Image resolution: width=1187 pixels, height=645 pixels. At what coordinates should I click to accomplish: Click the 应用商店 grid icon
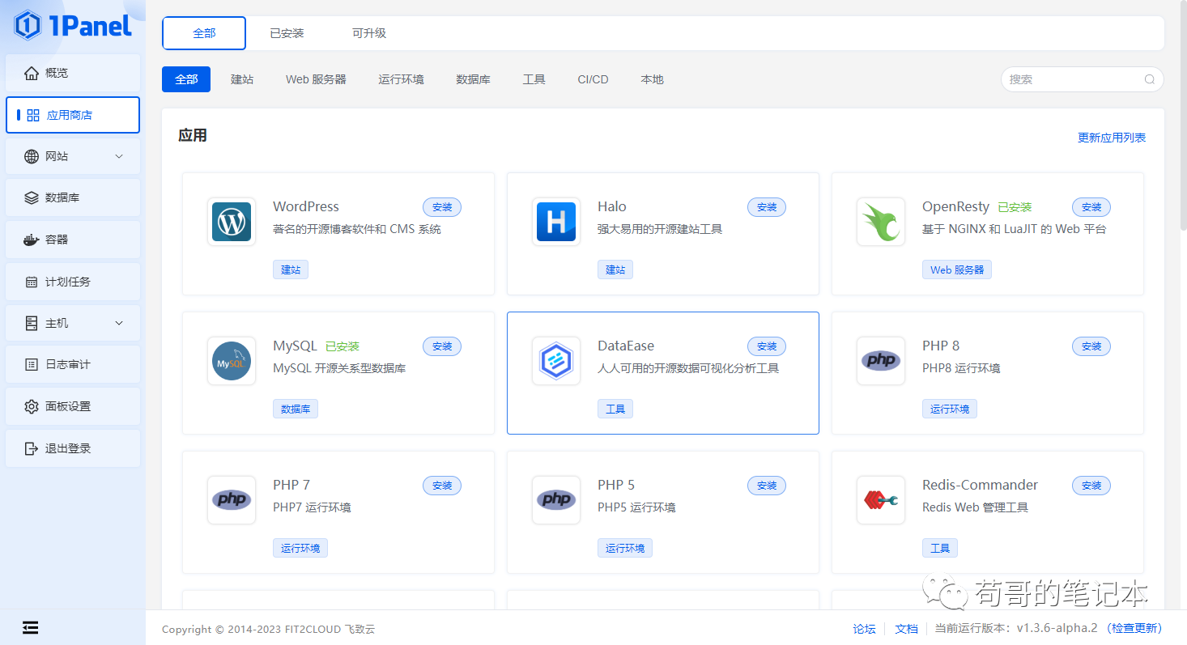point(33,115)
